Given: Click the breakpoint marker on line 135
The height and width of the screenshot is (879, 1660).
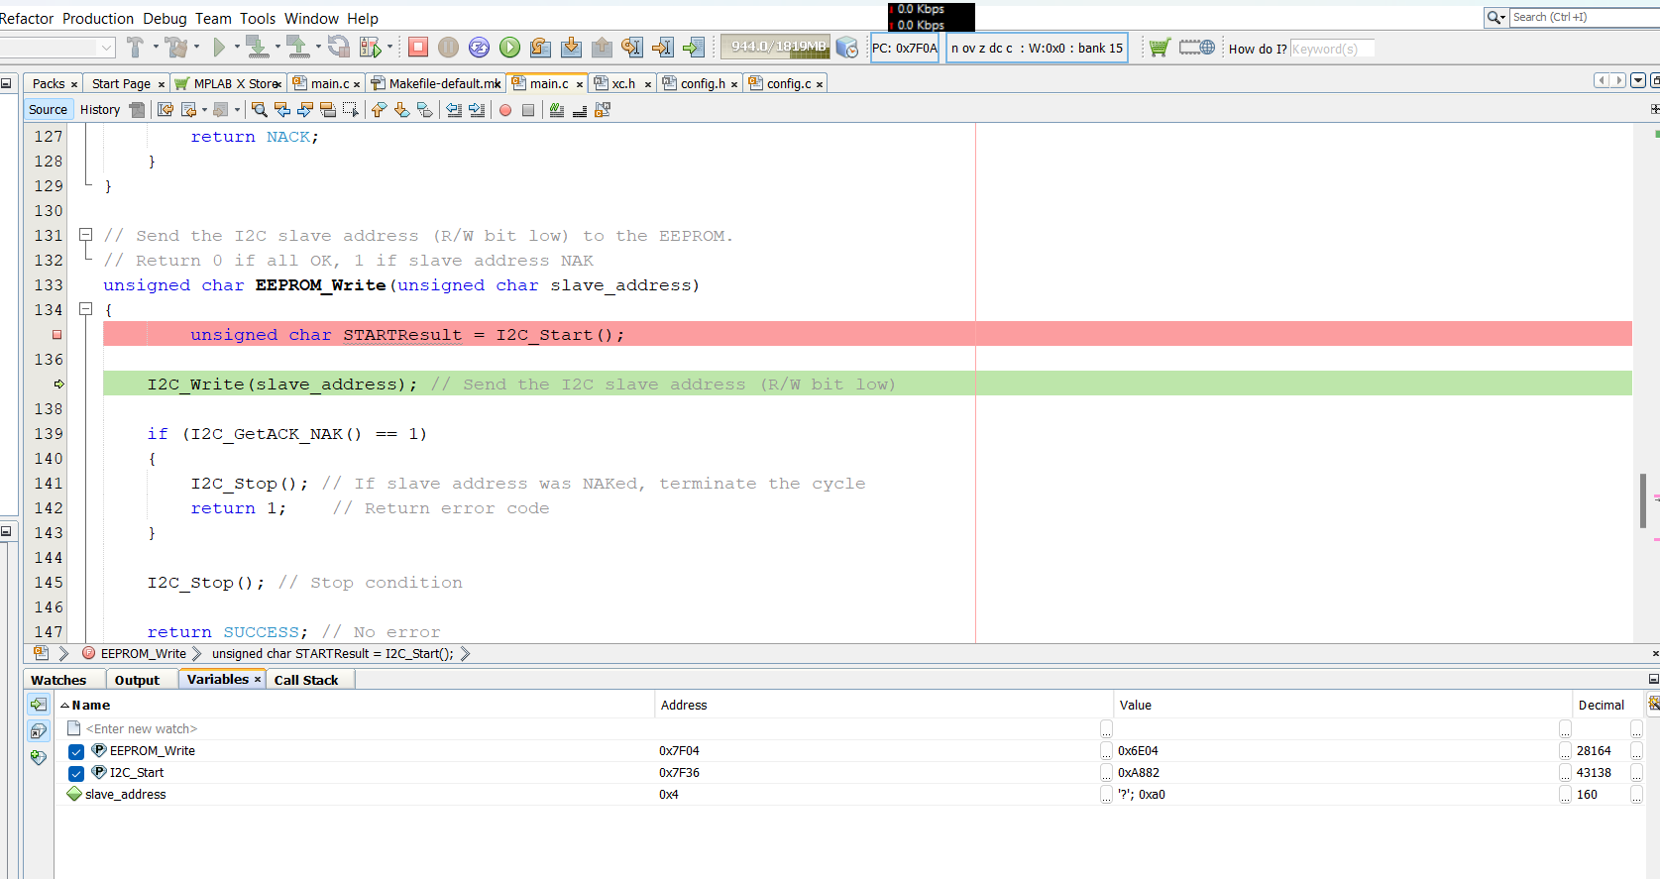Looking at the screenshot, I should click(x=57, y=335).
